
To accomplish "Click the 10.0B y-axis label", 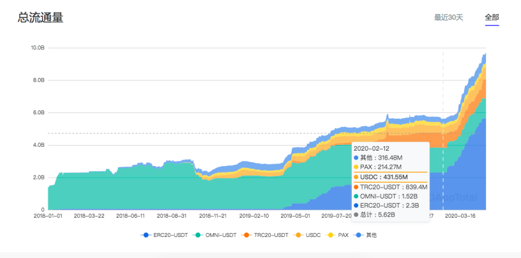I will pyautogui.click(x=37, y=48).
